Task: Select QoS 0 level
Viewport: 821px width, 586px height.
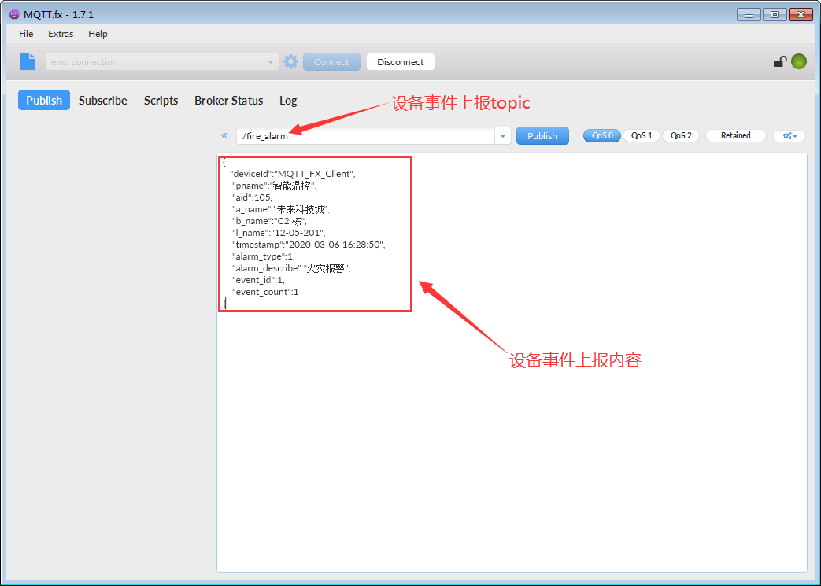Action: coord(601,136)
